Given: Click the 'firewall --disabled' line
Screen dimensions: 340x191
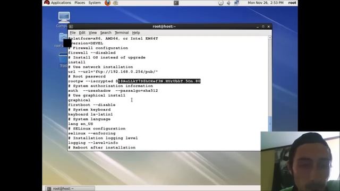Looking at the screenshot, I should 92,53.
